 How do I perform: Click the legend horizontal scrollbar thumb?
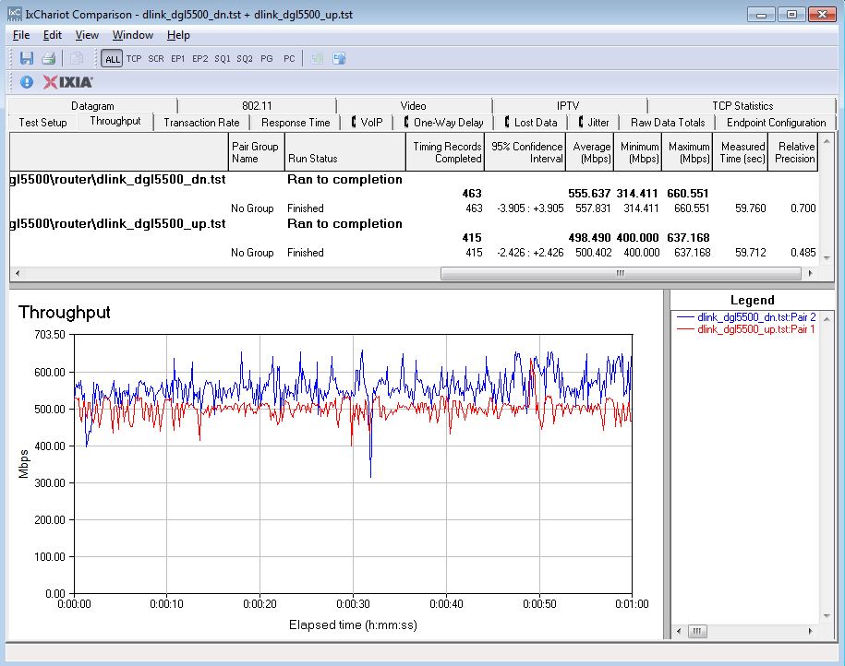coord(697,631)
